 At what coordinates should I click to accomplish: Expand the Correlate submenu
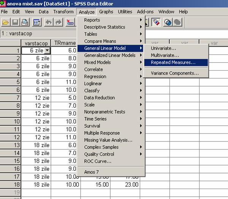(111, 69)
